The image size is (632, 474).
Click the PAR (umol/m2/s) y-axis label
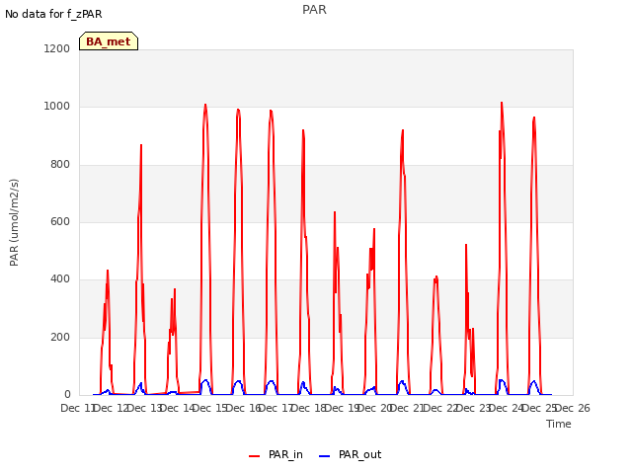14,222
